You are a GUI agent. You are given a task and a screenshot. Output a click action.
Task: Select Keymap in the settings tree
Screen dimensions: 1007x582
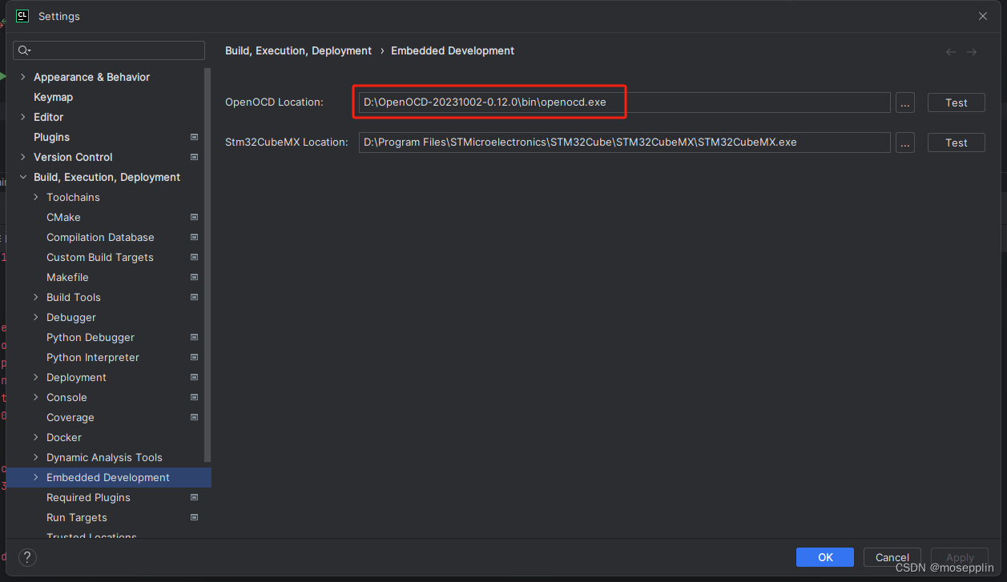(53, 97)
